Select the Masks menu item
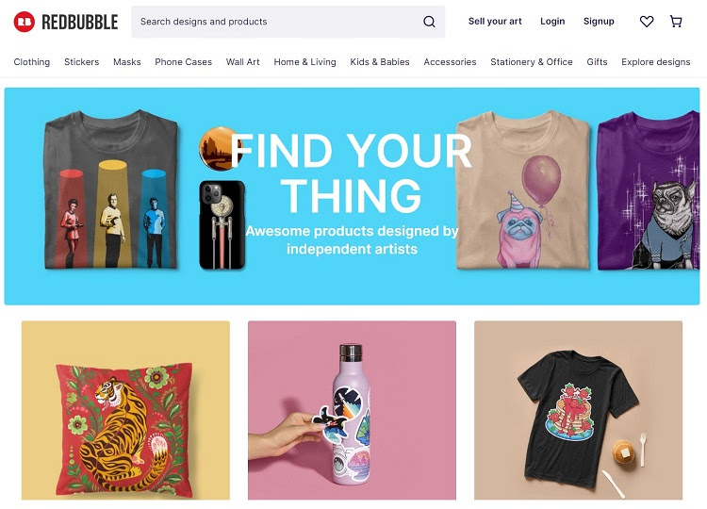Image resolution: width=707 pixels, height=509 pixels. click(127, 62)
